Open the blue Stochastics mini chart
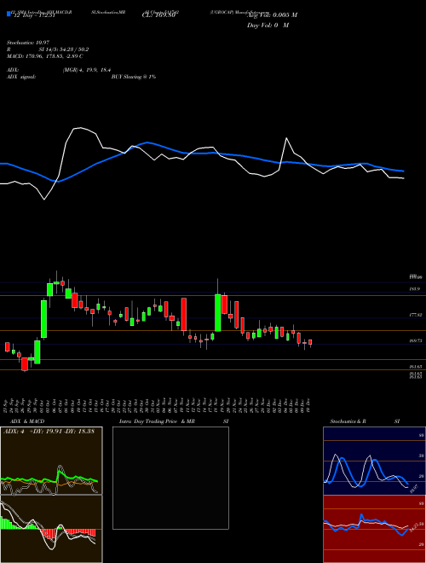The width and height of the screenshot is (426, 563). 374,461
